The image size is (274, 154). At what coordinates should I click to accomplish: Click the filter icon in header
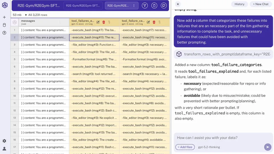coord(145,5)
